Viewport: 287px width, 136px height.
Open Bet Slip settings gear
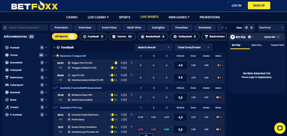point(249,37)
